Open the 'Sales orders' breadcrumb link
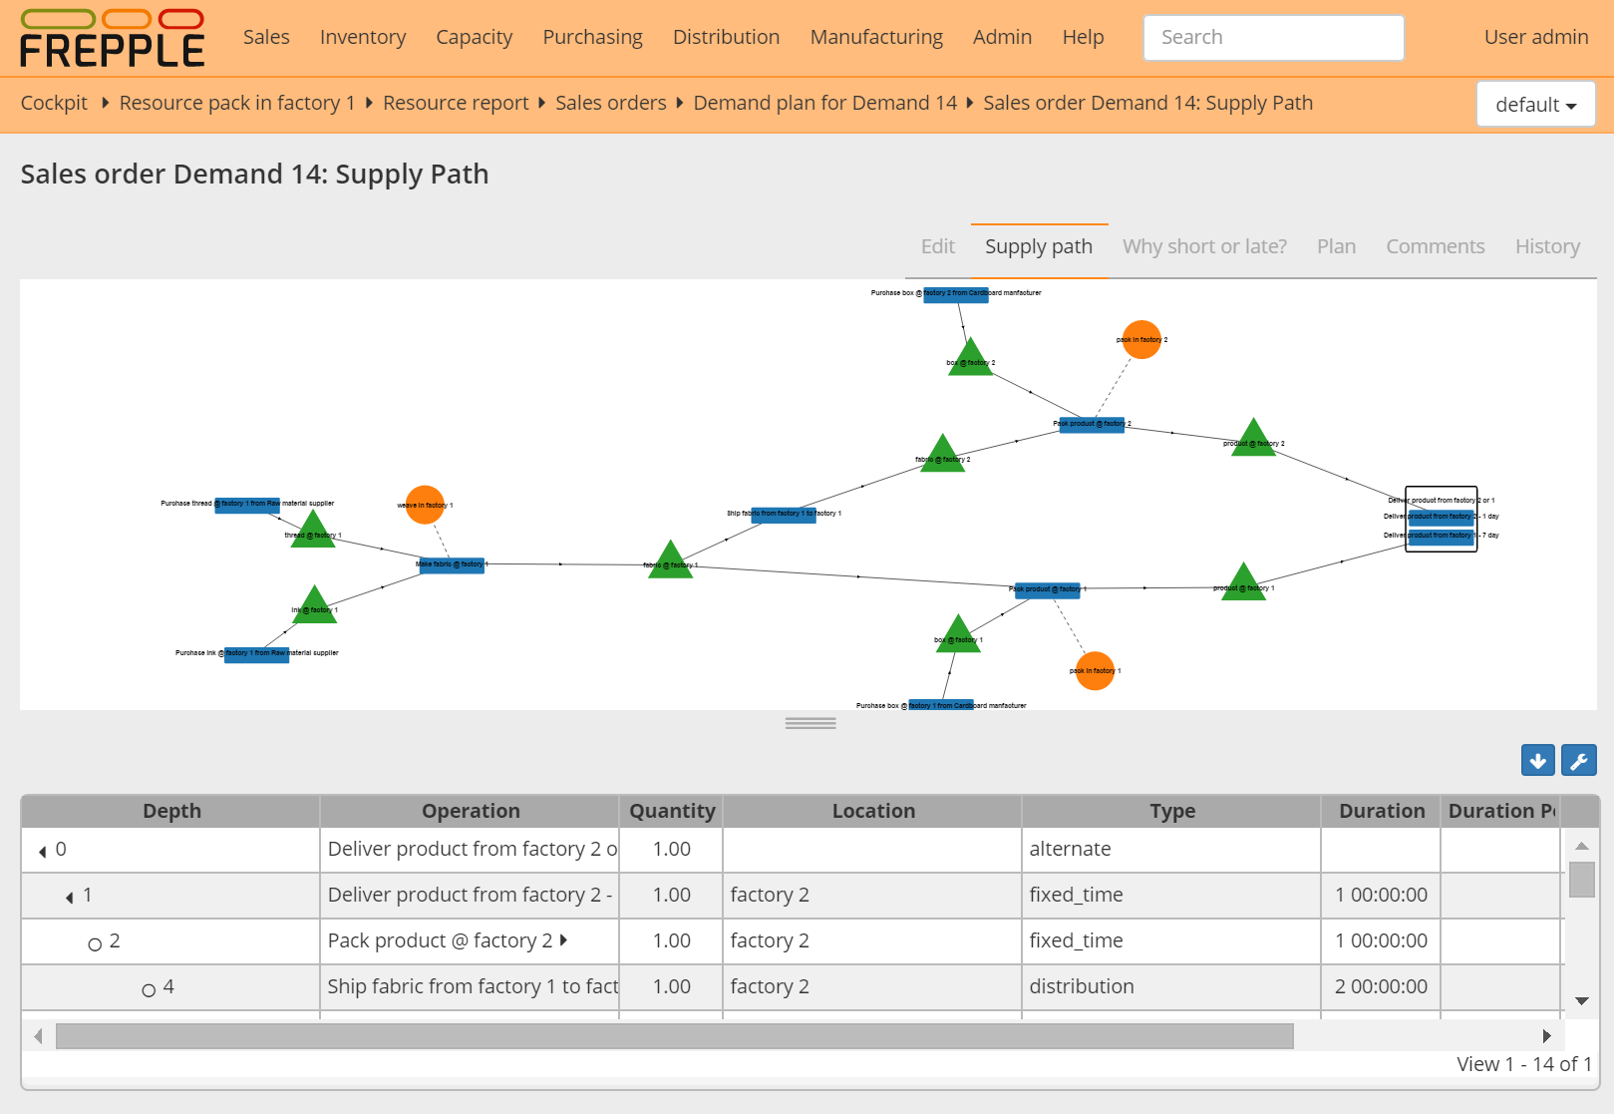Viewport: 1614px width, 1114px height. 611,103
